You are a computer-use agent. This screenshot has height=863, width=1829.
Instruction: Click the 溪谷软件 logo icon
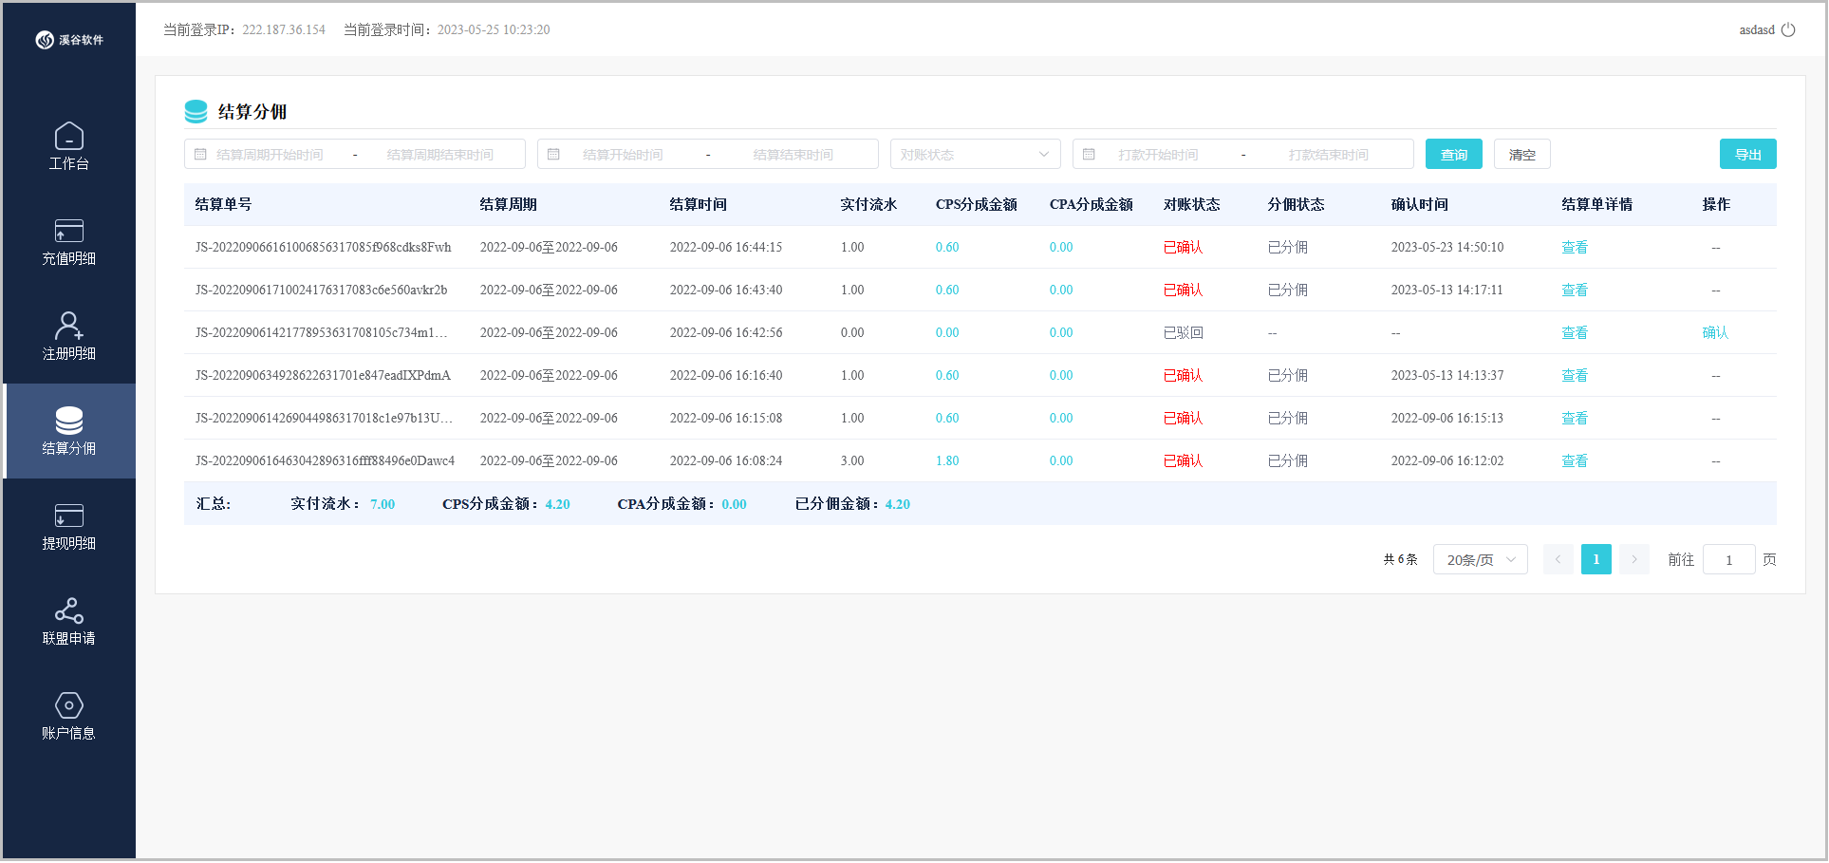click(45, 40)
